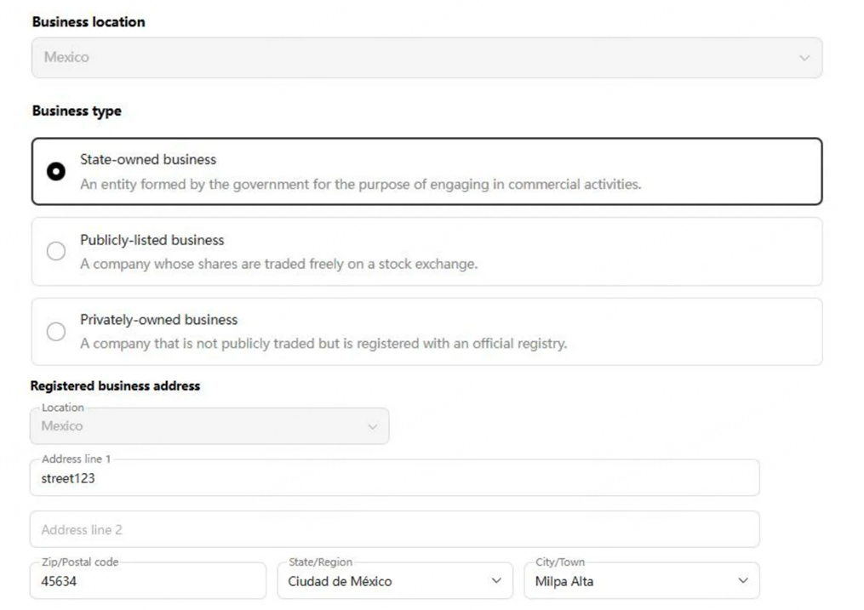Click chevron arrow in City/Town field
This screenshot has height=610, width=864.
743,581
